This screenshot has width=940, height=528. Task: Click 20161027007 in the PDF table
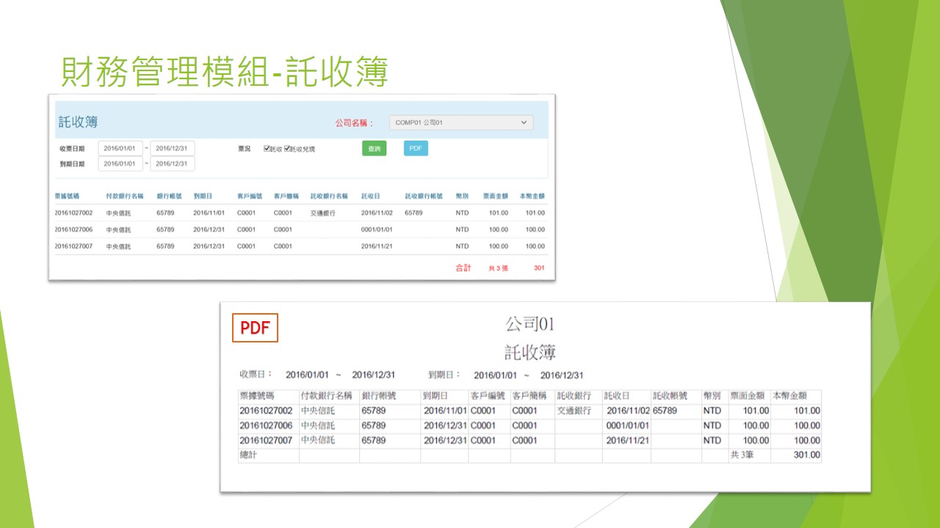[266, 440]
